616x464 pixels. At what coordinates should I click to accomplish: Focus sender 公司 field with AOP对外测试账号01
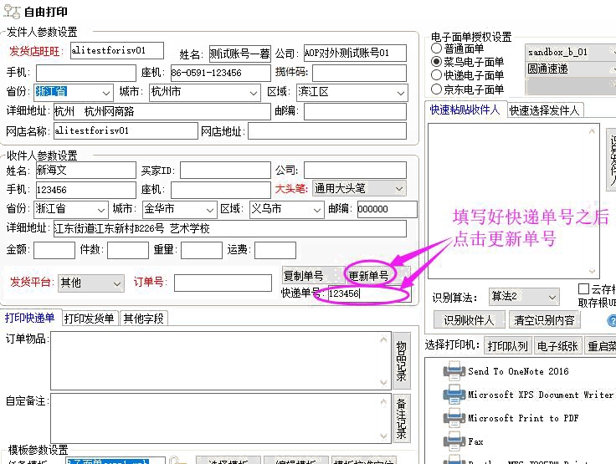coord(355,54)
